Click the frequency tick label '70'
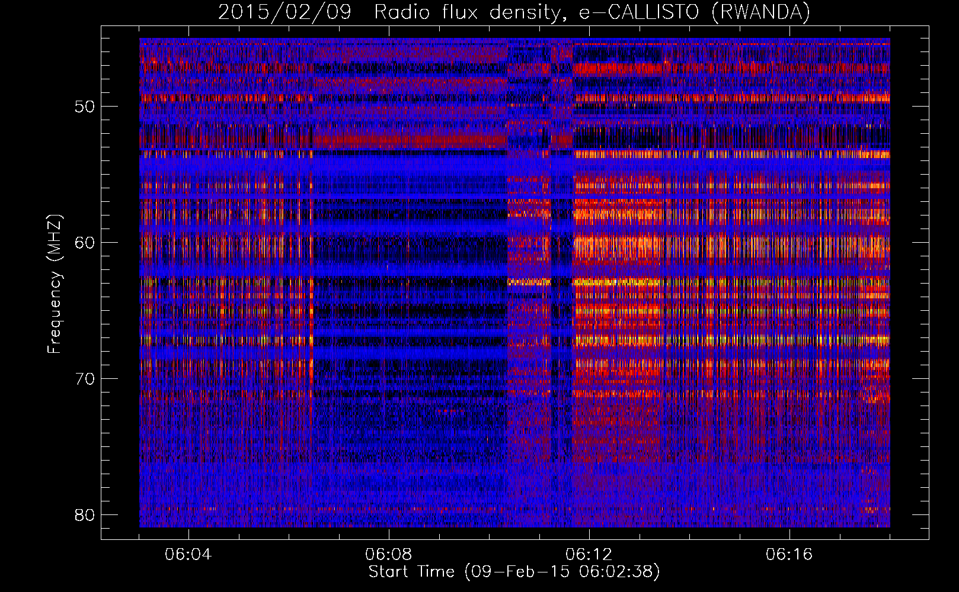Image resolution: width=959 pixels, height=592 pixels. pyautogui.click(x=85, y=379)
